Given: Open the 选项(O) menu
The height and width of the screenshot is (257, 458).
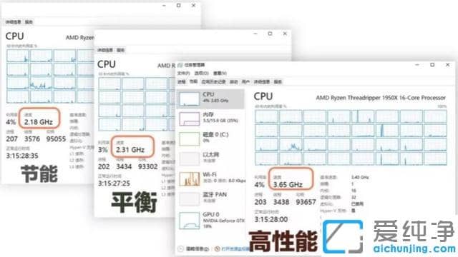Looking at the screenshot, I should tap(202, 73).
